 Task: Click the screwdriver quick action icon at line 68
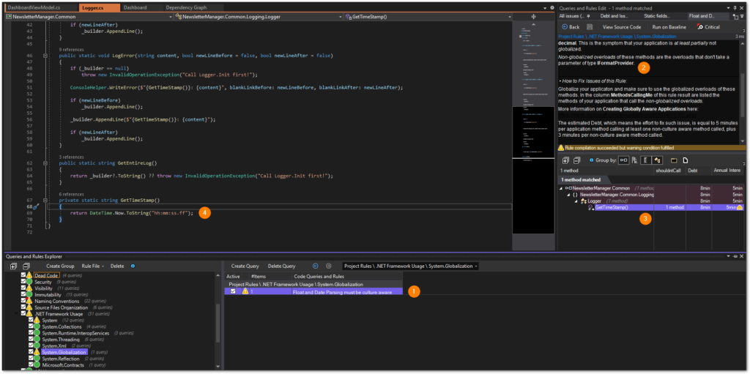pos(35,207)
